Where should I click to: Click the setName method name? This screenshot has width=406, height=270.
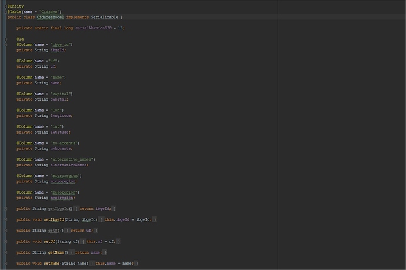click(52, 264)
